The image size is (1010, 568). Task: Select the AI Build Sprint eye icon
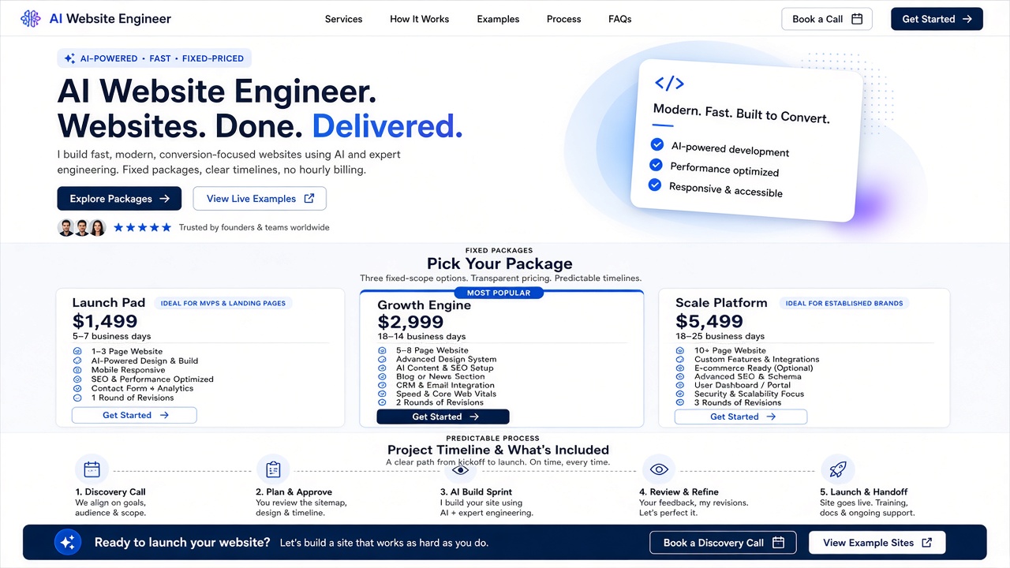tap(461, 470)
